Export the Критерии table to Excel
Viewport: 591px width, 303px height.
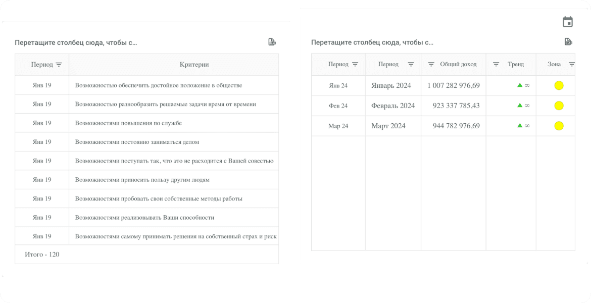[272, 42]
